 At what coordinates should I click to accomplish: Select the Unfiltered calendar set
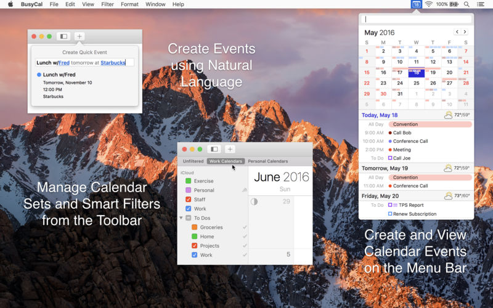(193, 161)
